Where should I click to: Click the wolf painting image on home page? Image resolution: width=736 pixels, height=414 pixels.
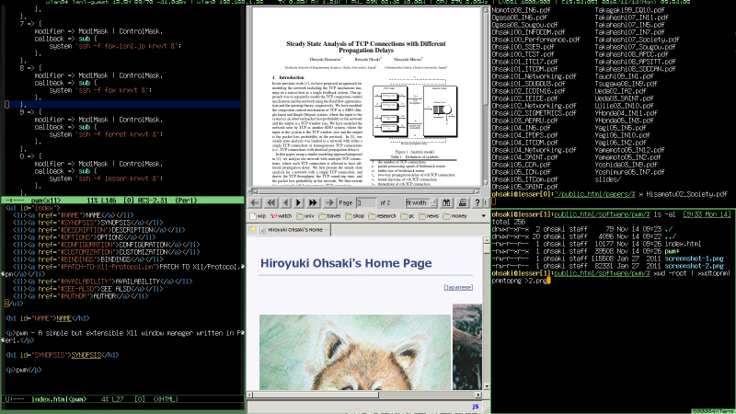point(355,352)
